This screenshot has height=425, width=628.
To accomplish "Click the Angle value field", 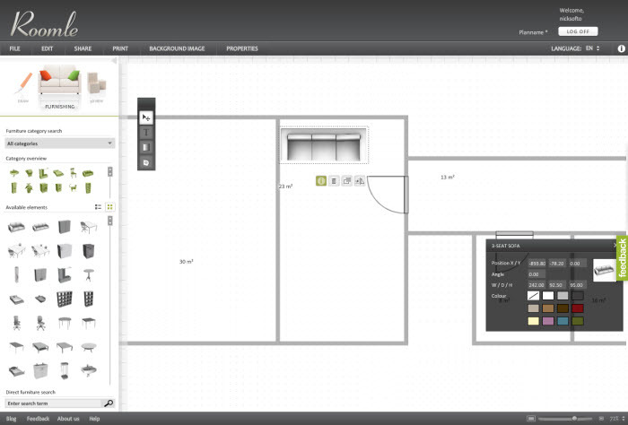I will click(536, 274).
